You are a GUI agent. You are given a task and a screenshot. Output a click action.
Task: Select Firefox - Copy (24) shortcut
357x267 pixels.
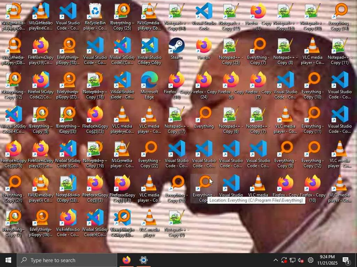204,86
